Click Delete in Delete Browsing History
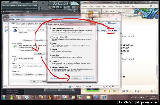160x105 pixels. point(76,78)
